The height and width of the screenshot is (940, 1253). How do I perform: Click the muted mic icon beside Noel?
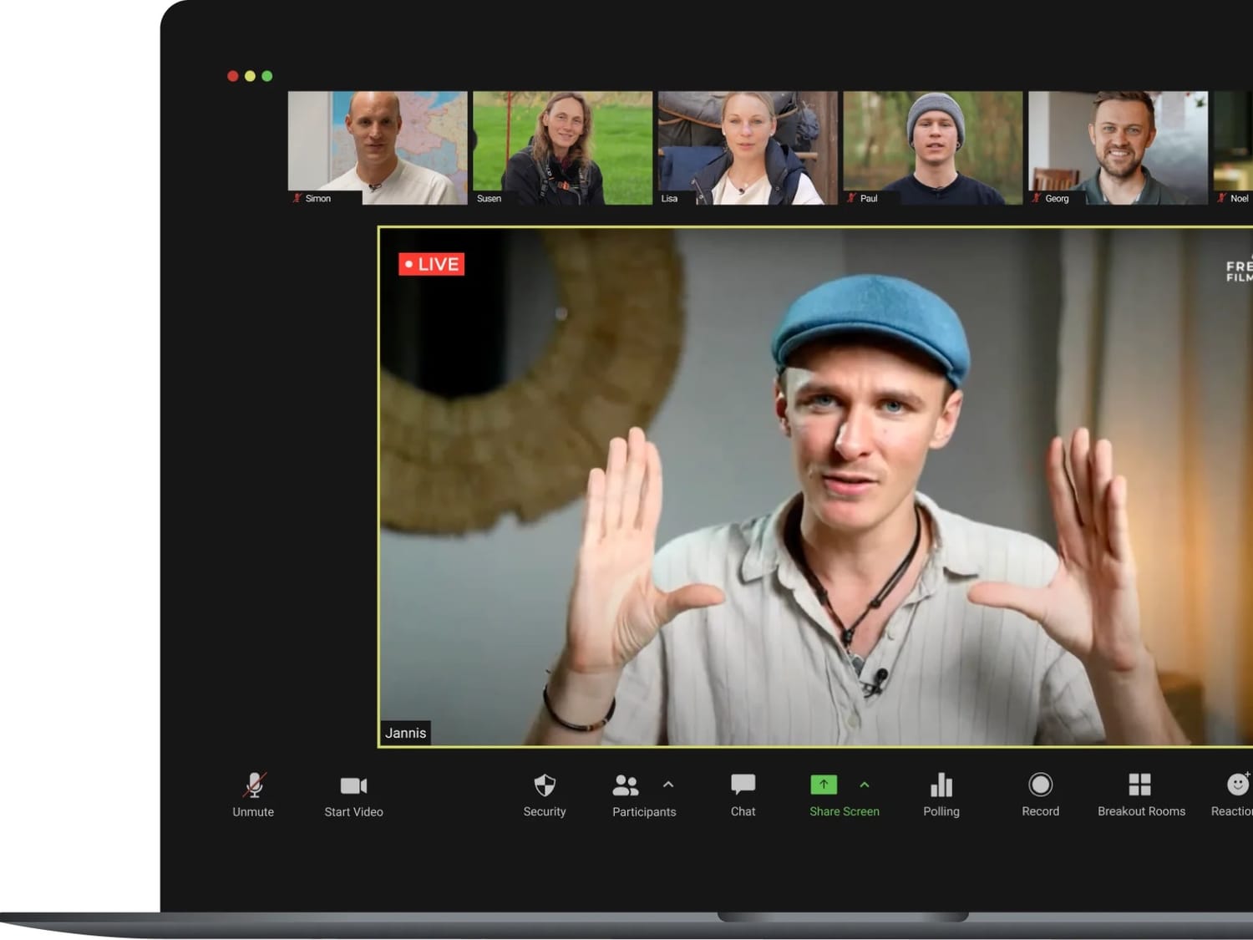pyautogui.click(x=1222, y=198)
